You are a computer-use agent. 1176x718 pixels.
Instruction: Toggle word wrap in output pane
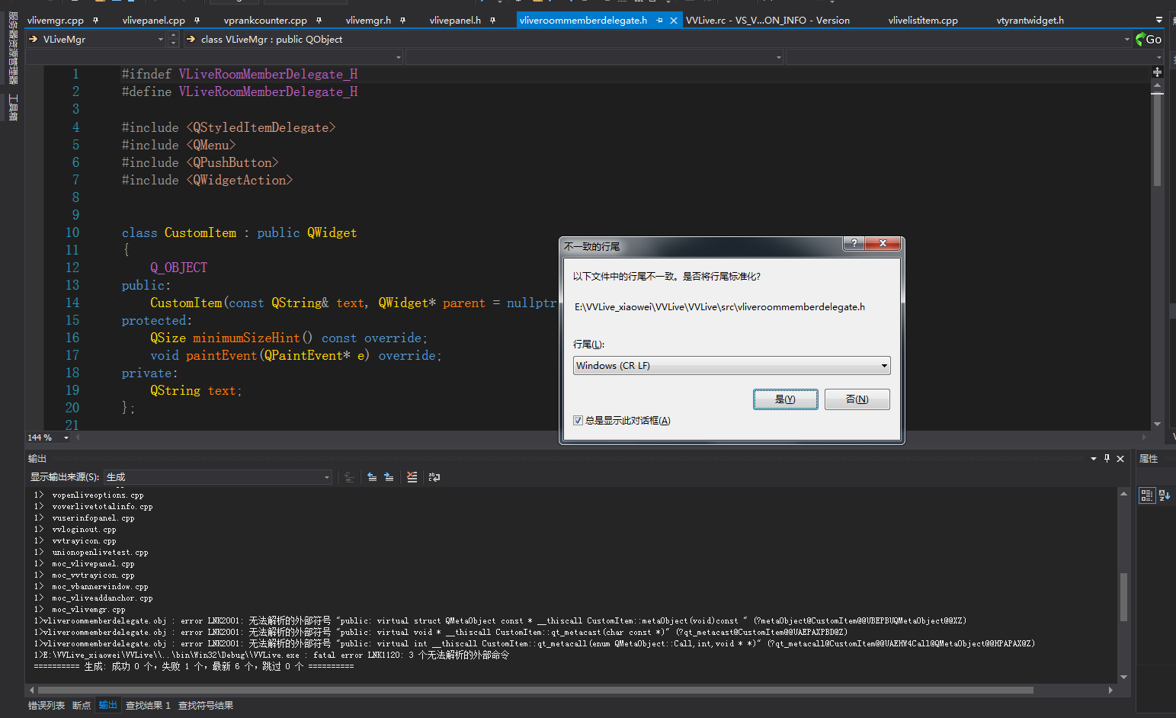point(434,477)
